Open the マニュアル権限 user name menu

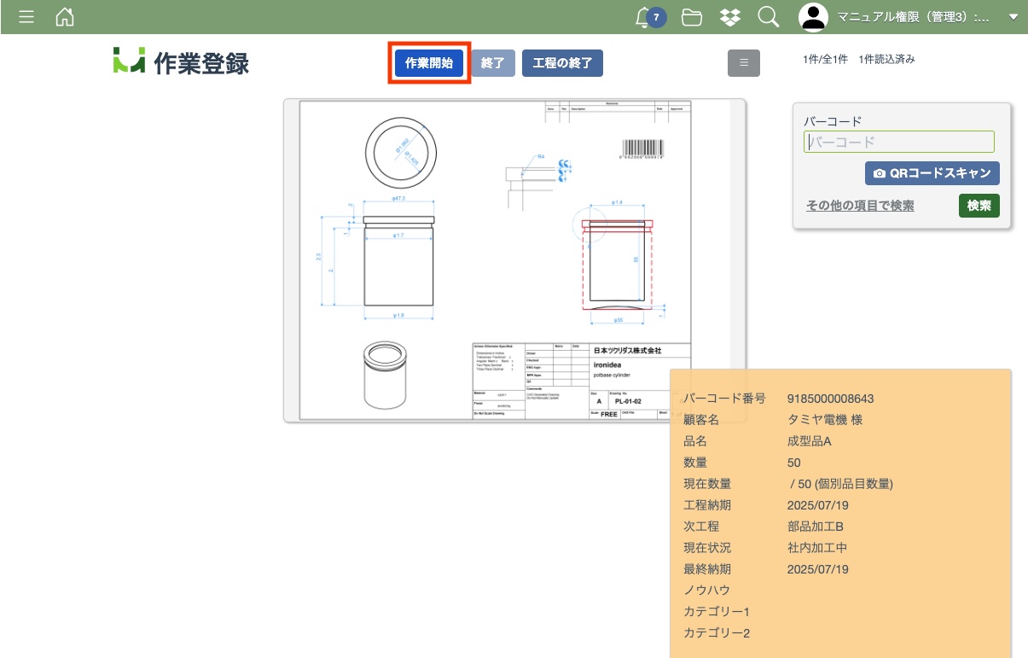(913, 17)
